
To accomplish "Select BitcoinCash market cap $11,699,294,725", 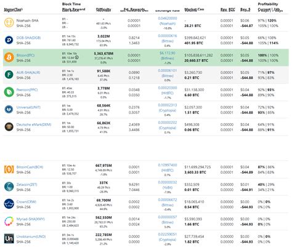I will (198, 167).
